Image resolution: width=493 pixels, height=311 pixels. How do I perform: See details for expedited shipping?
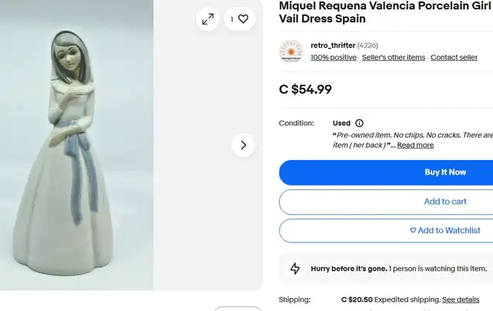click(x=461, y=299)
